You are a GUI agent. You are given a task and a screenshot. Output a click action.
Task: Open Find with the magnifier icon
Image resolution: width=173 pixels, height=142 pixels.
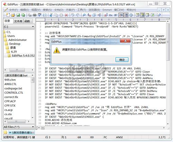(84, 15)
